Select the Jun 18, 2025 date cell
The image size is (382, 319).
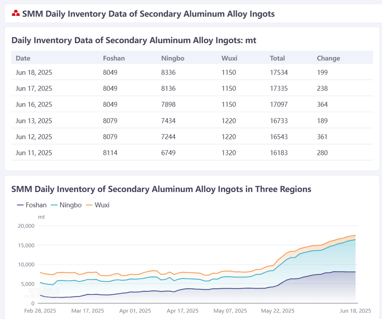(x=34, y=72)
